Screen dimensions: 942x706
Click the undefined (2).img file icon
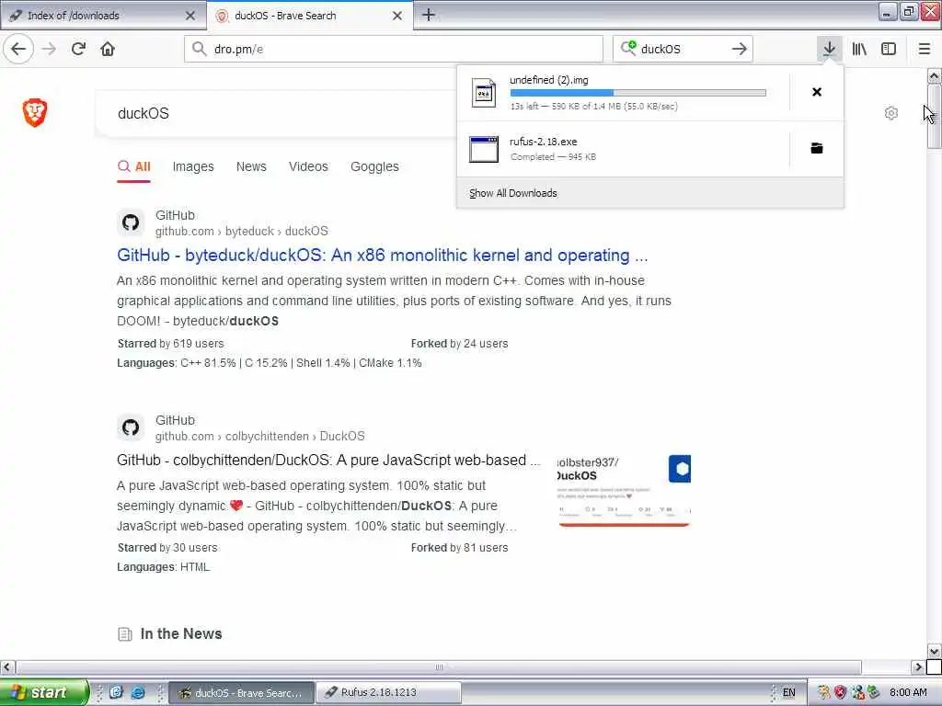tap(484, 93)
